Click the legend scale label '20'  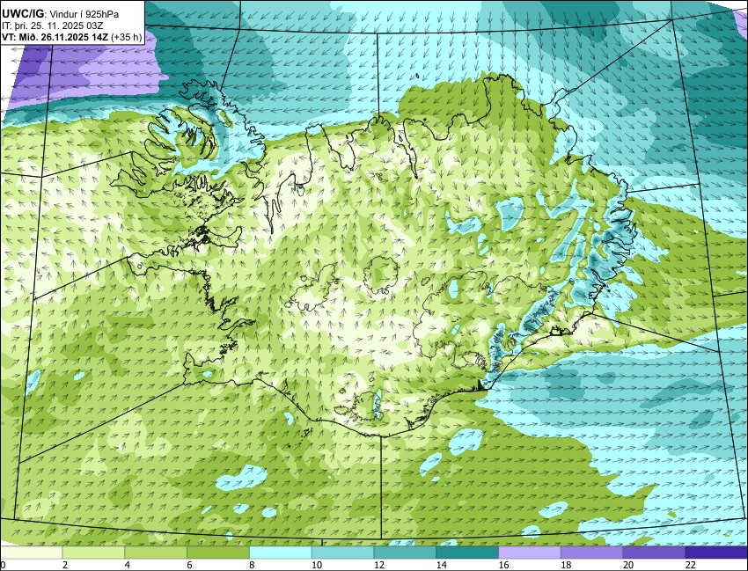tap(627, 565)
